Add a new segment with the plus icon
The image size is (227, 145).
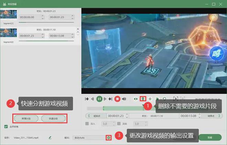[x=150, y=99]
